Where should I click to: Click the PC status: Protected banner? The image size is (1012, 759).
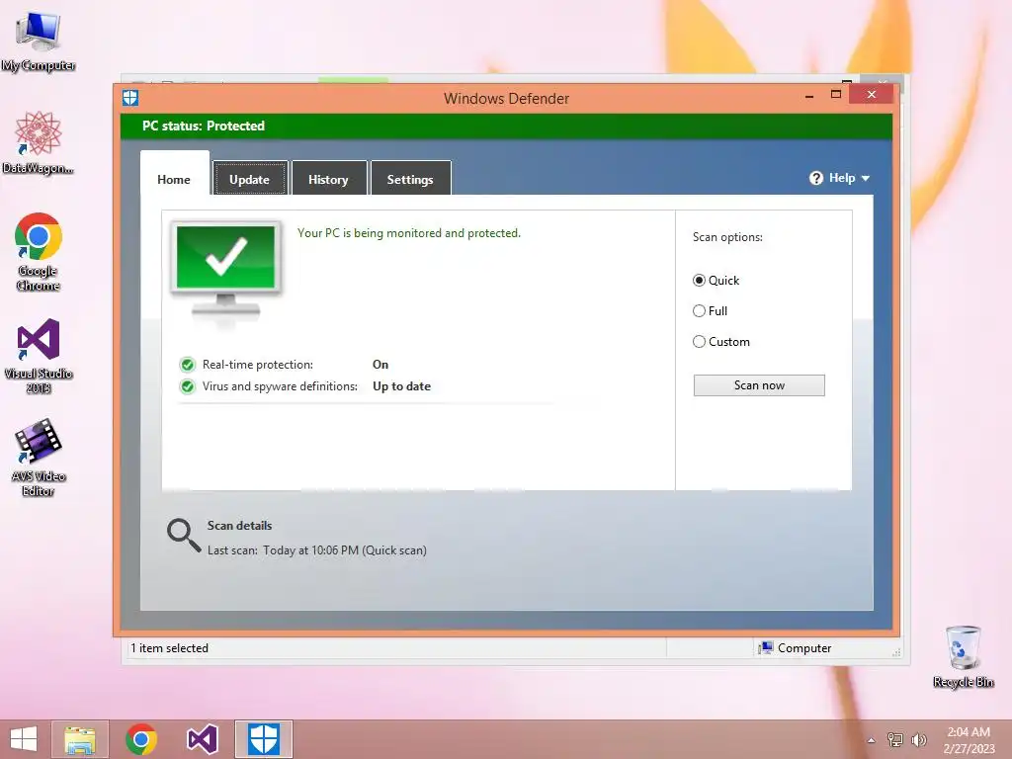506,126
